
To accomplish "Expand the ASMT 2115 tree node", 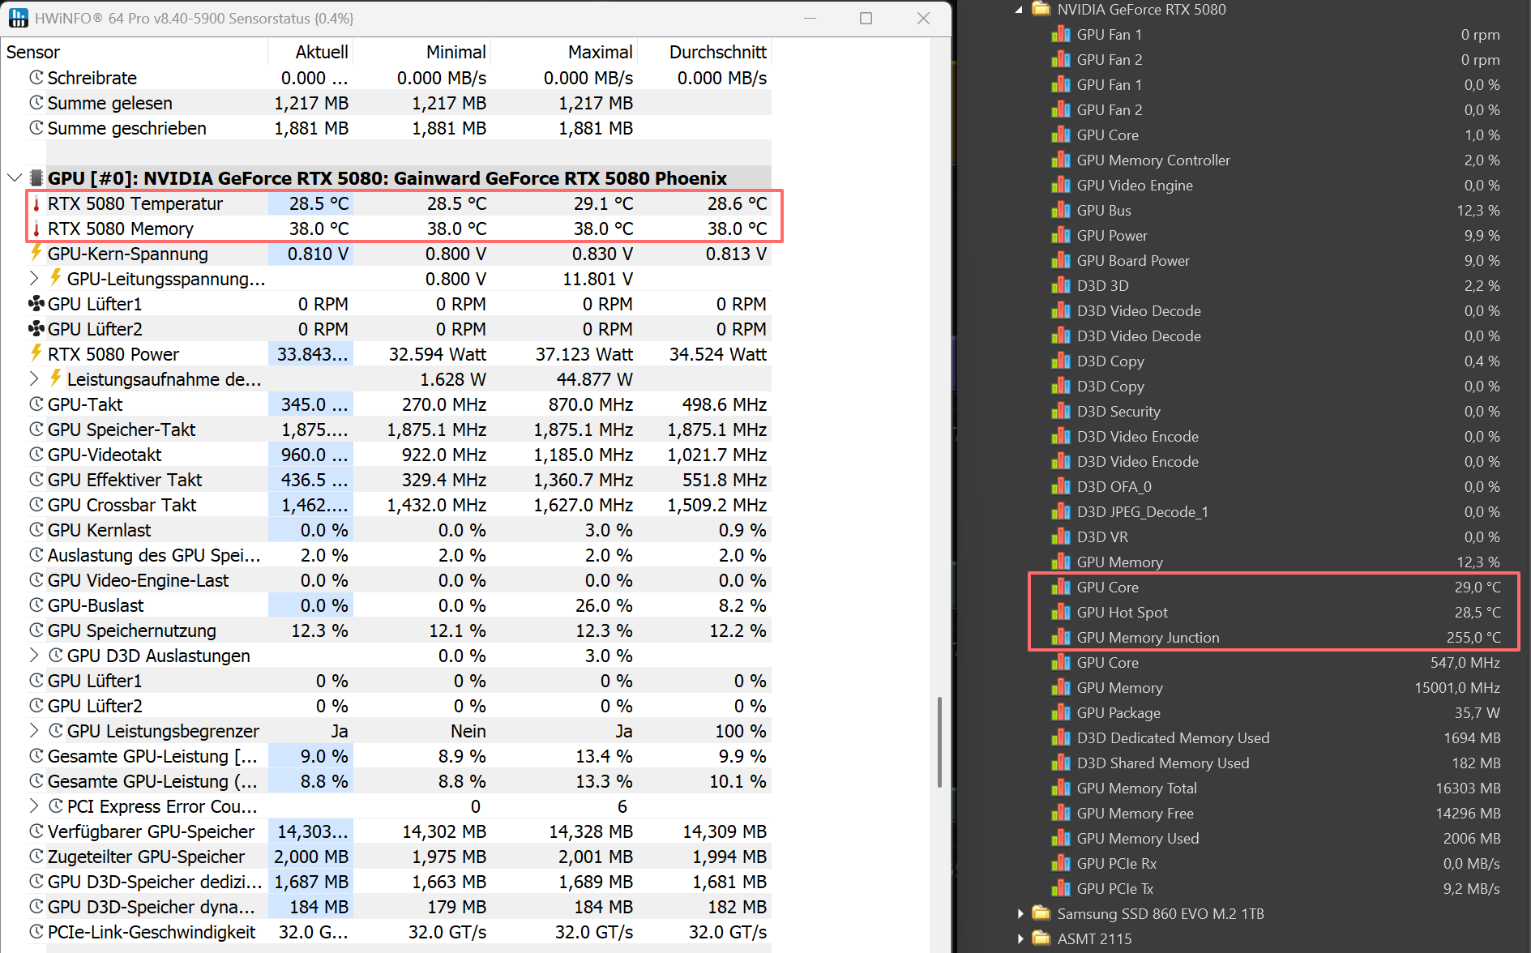I will pyautogui.click(x=1020, y=939).
